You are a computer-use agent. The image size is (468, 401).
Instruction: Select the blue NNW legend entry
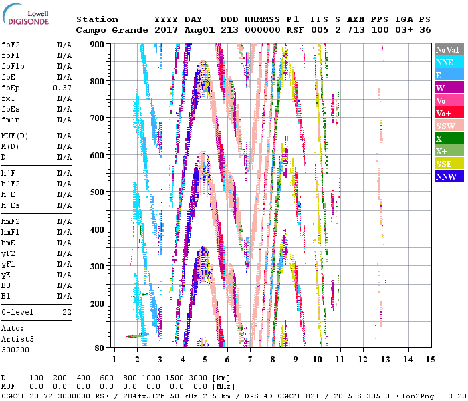pos(447,176)
